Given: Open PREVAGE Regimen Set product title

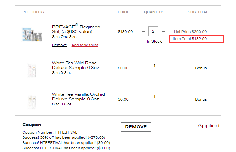Looking at the screenshot, I should [76, 29].
